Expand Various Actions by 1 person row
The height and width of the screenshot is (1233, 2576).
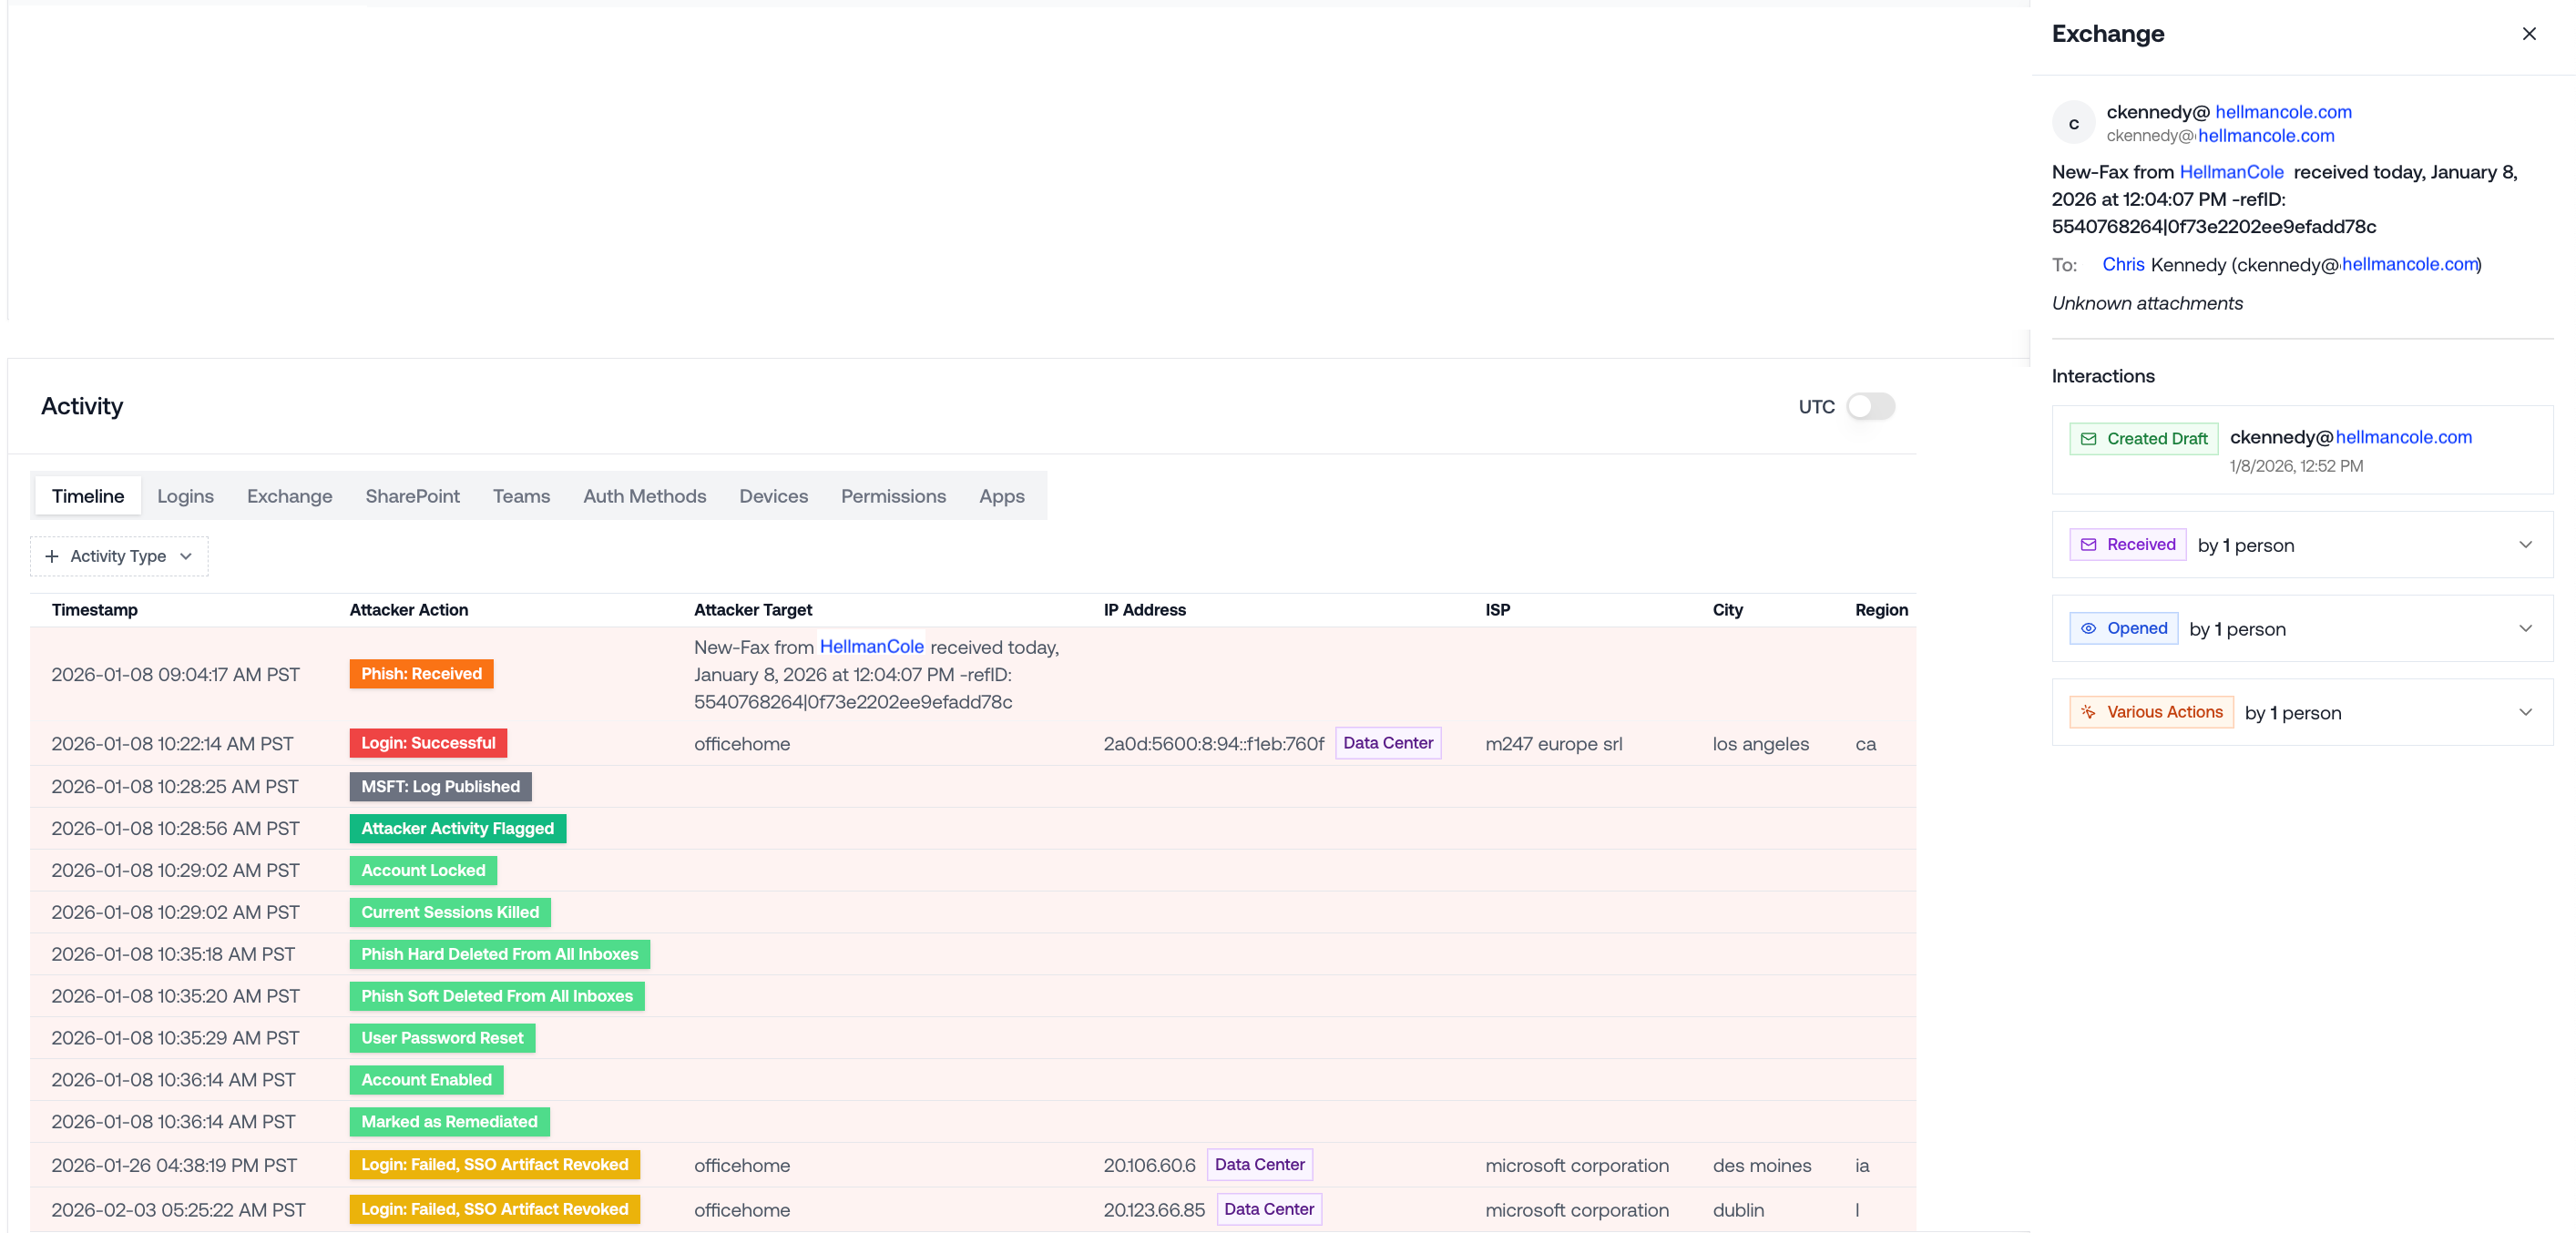point(2525,713)
